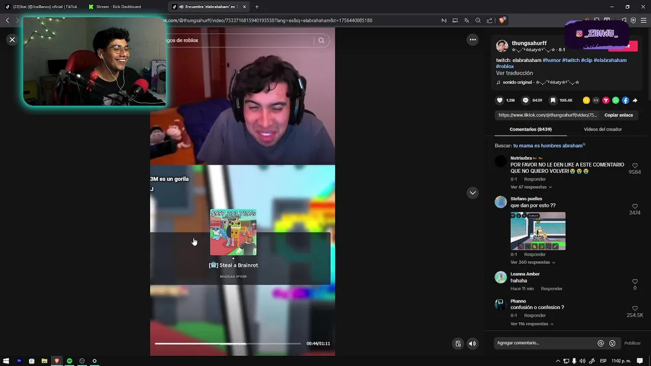Click the search magnifier in TikTok search bar

tap(321, 40)
